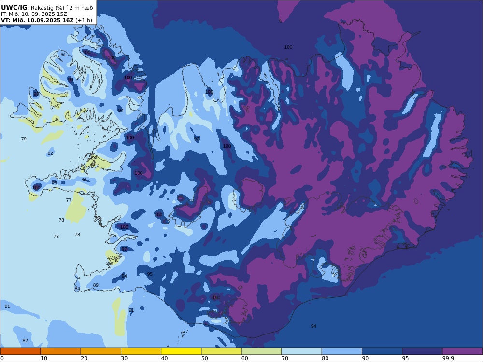Select the 'IT: Mið. 10. 09. 2025 15Z' line

[34, 14]
